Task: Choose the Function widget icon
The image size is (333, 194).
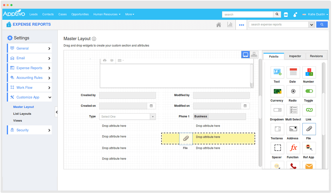Action: pos(293,148)
